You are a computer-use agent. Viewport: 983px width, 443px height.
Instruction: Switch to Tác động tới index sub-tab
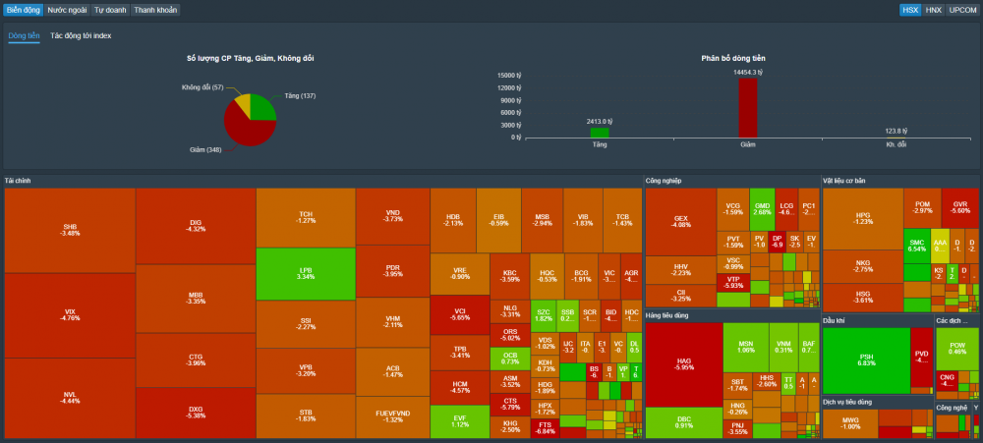(81, 36)
